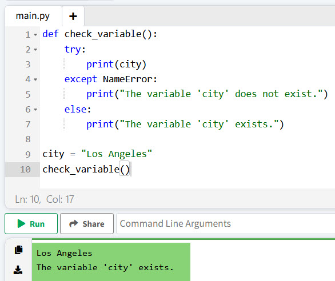
Task: Click the 'Los Angeles' output line
Action: pos(64,253)
